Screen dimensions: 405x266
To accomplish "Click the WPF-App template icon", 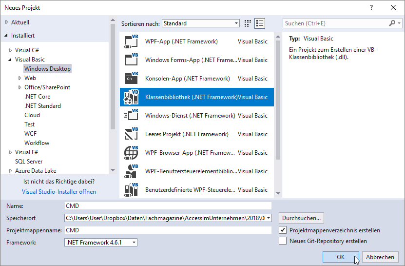I will pyautogui.click(x=131, y=41).
